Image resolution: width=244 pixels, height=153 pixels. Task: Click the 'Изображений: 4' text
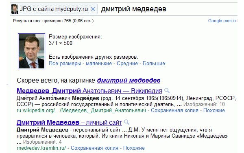point(42,142)
